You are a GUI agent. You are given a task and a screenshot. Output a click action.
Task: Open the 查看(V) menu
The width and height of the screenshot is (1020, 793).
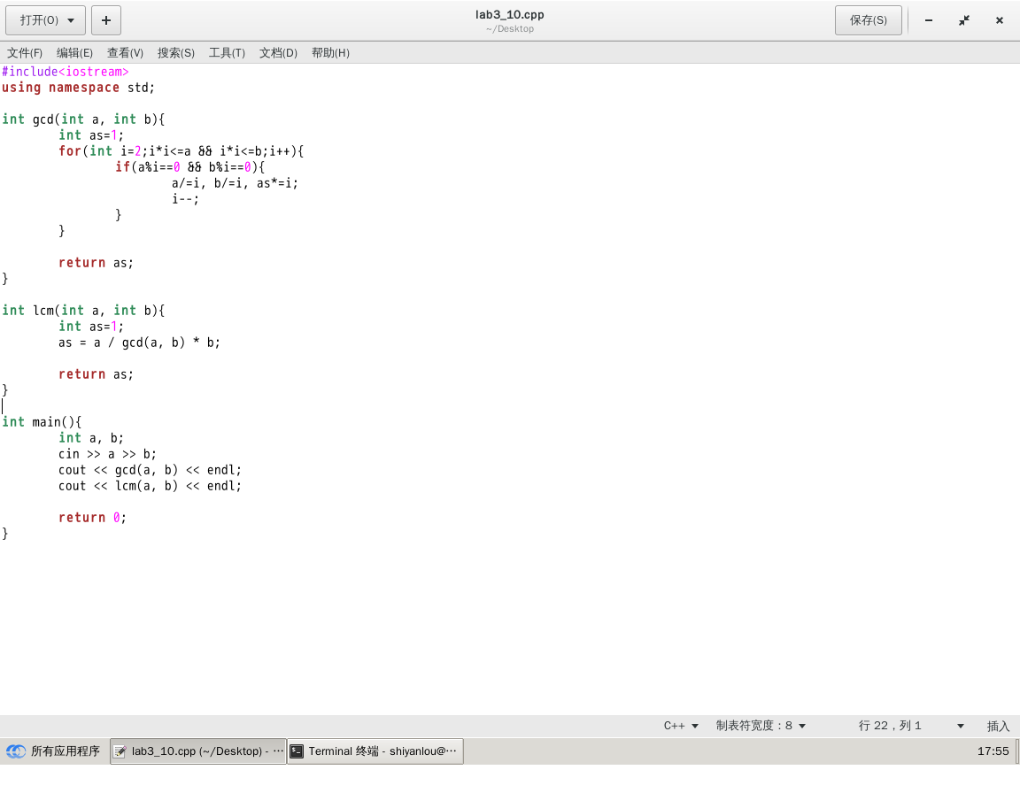click(x=125, y=52)
